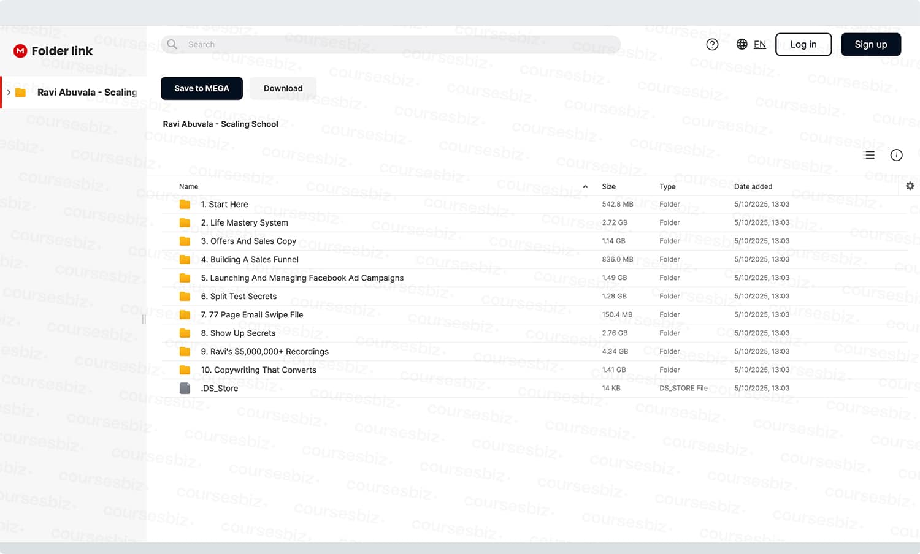The width and height of the screenshot is (920, 554).
Task: Select Ravi Abuvala - Scaling in sidebar
Action: tap(87, 93)
